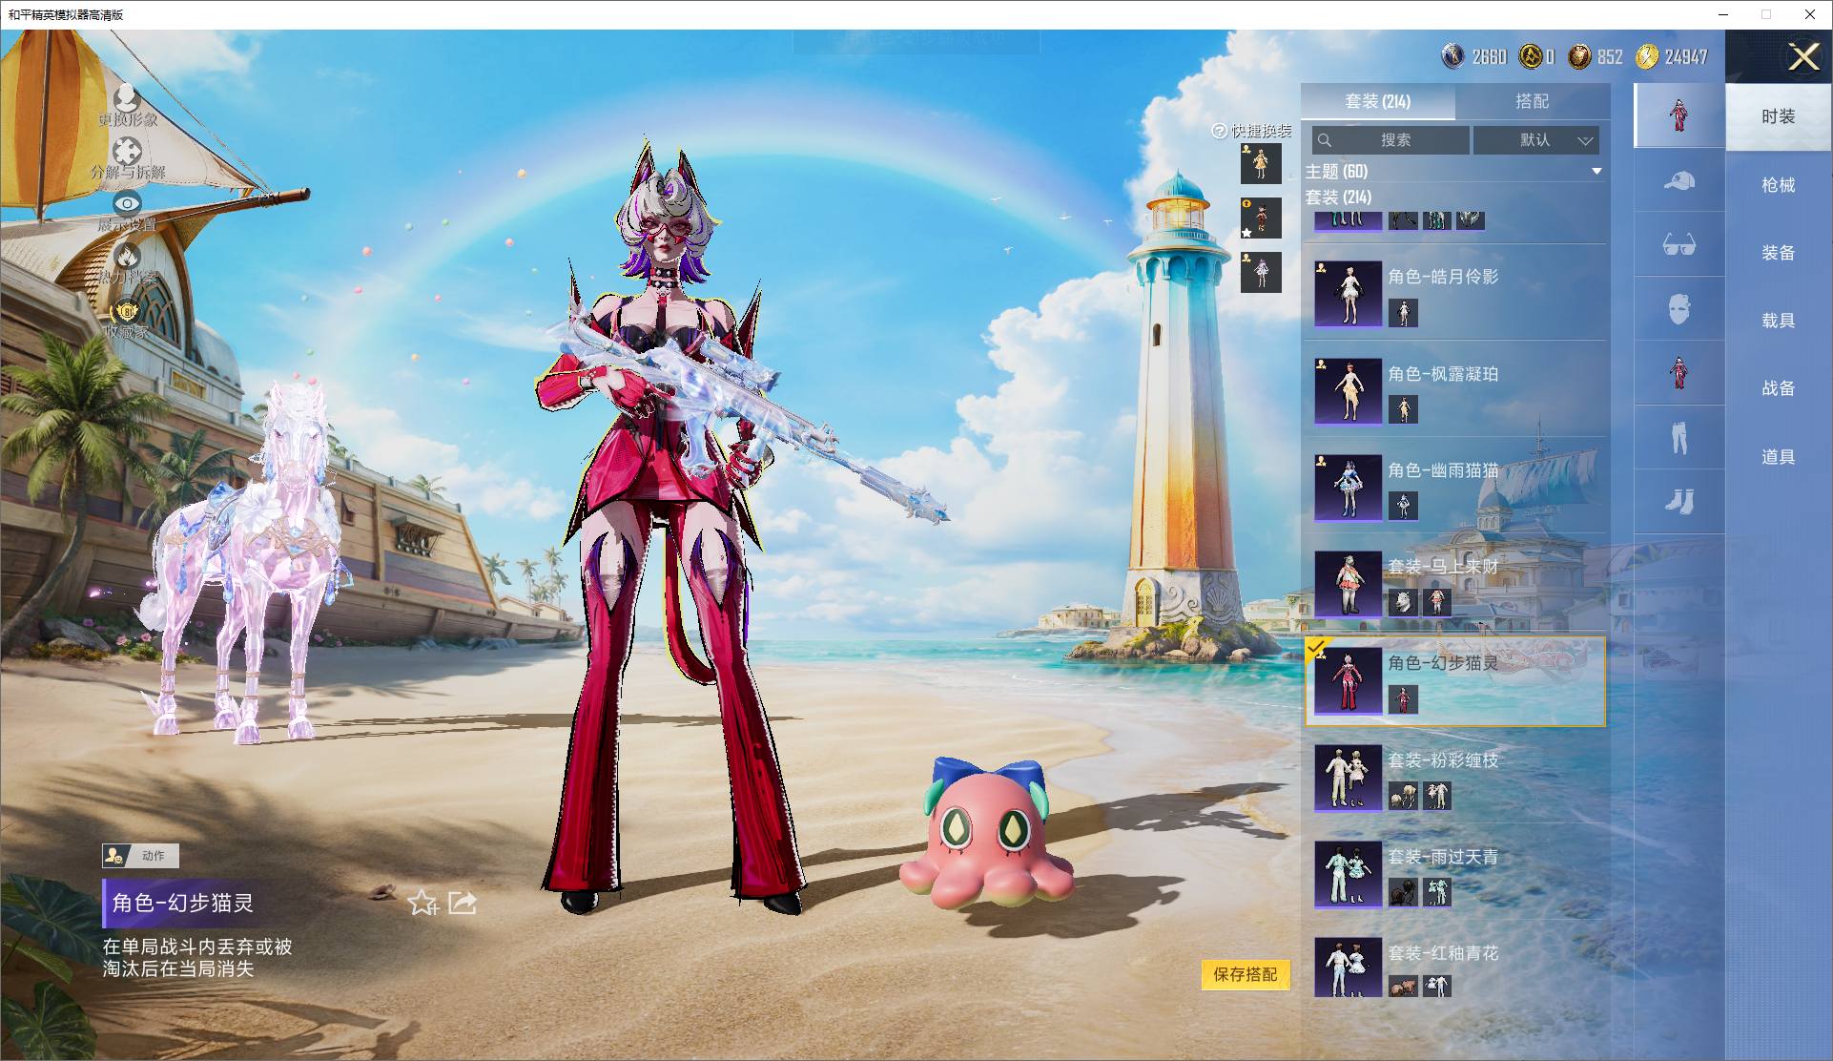The image size is (1833, 1061).
Task: Select the glasses category icon
Action: coord(1679,245)
